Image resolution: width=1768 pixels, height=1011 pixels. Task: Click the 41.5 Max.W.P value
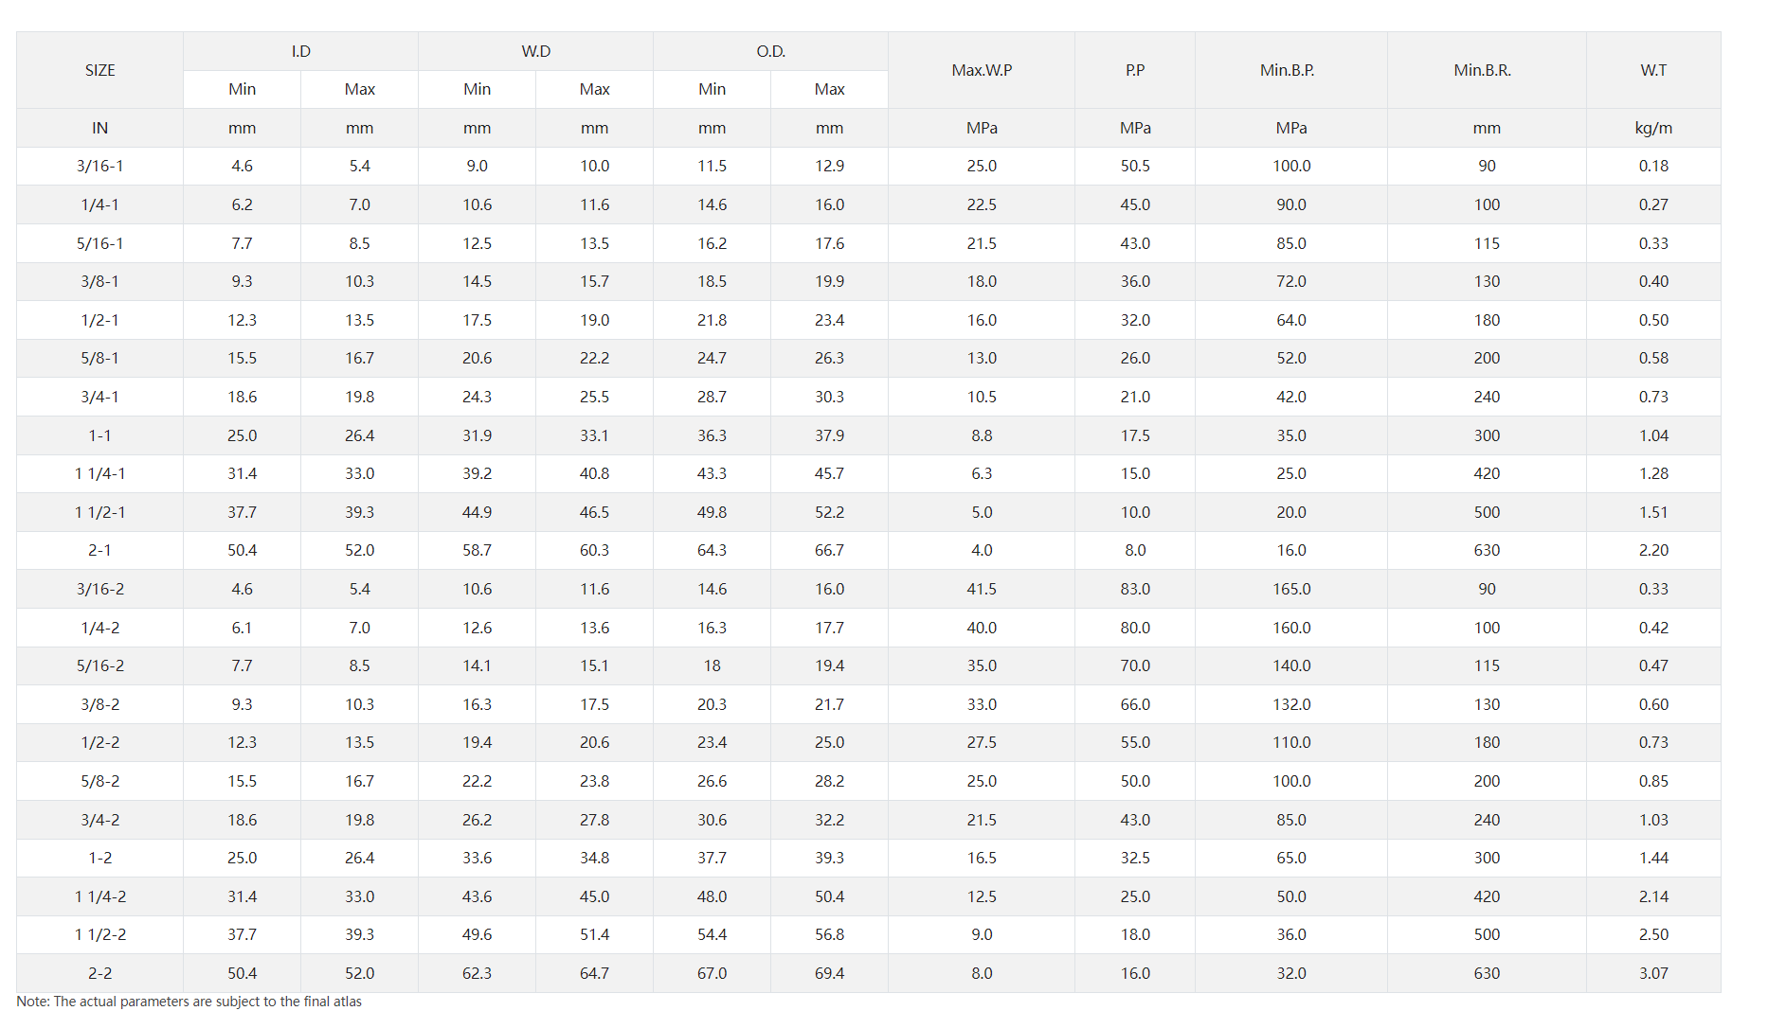(982, 589)
